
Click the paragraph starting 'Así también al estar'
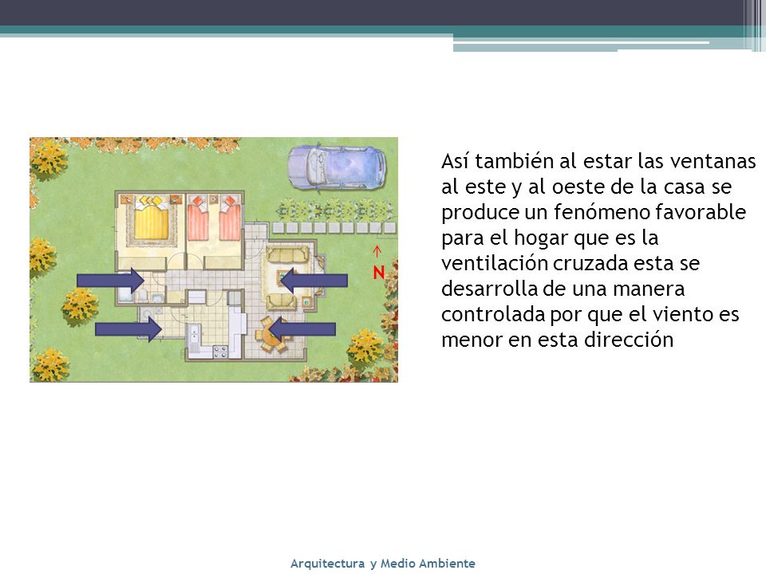(598, 250)
